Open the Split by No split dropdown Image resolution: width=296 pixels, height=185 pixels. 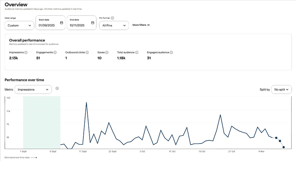[281, 90]
